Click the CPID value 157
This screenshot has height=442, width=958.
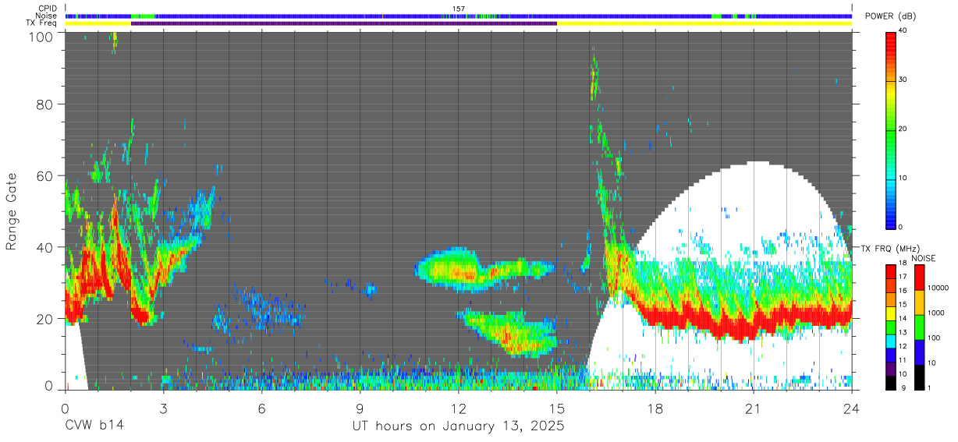(459, 8)
